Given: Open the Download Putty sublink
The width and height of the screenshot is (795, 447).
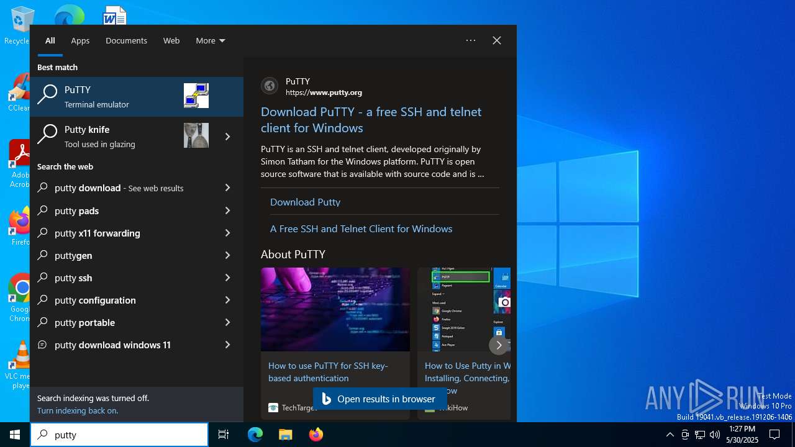Looking at the screenshot, I should pos(305,202).
